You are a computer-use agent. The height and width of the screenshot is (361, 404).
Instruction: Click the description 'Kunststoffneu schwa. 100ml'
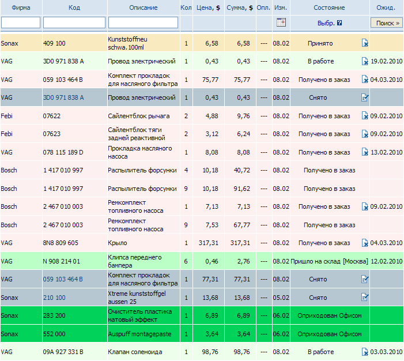click(x=127, y=43)
